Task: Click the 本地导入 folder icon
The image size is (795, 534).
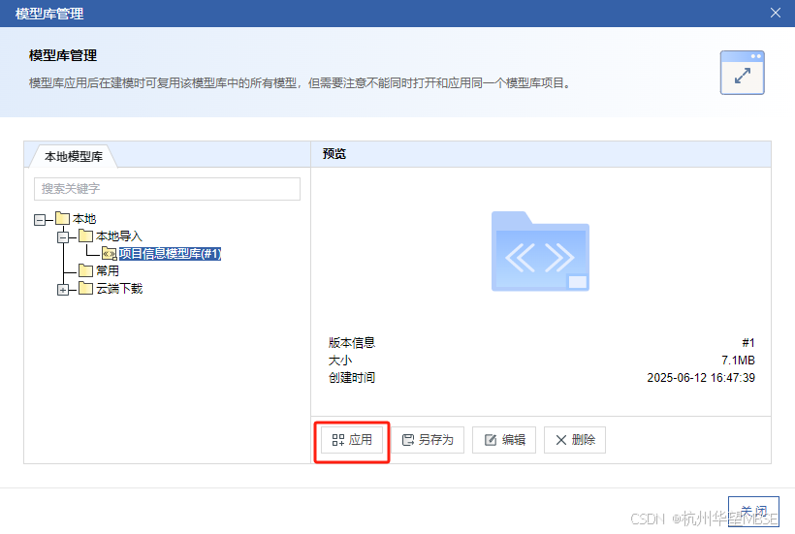Action: coord(85,236)
